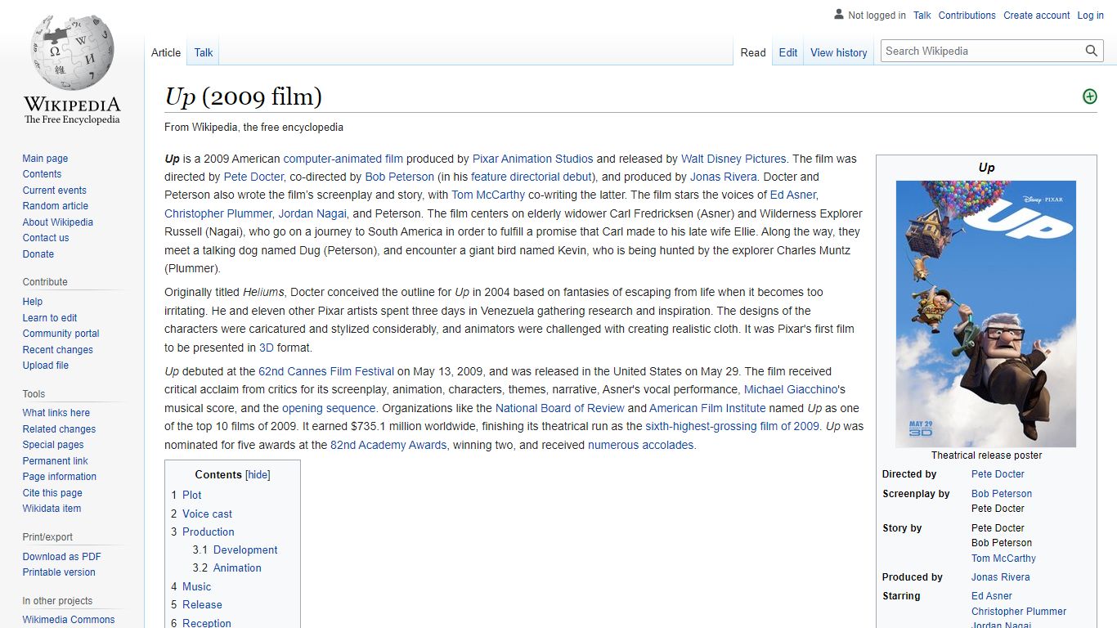Viewport: 1117px width, 628px height.
Task: Open Ed Asner link in infobox Starring
Action: click(992, 596)
